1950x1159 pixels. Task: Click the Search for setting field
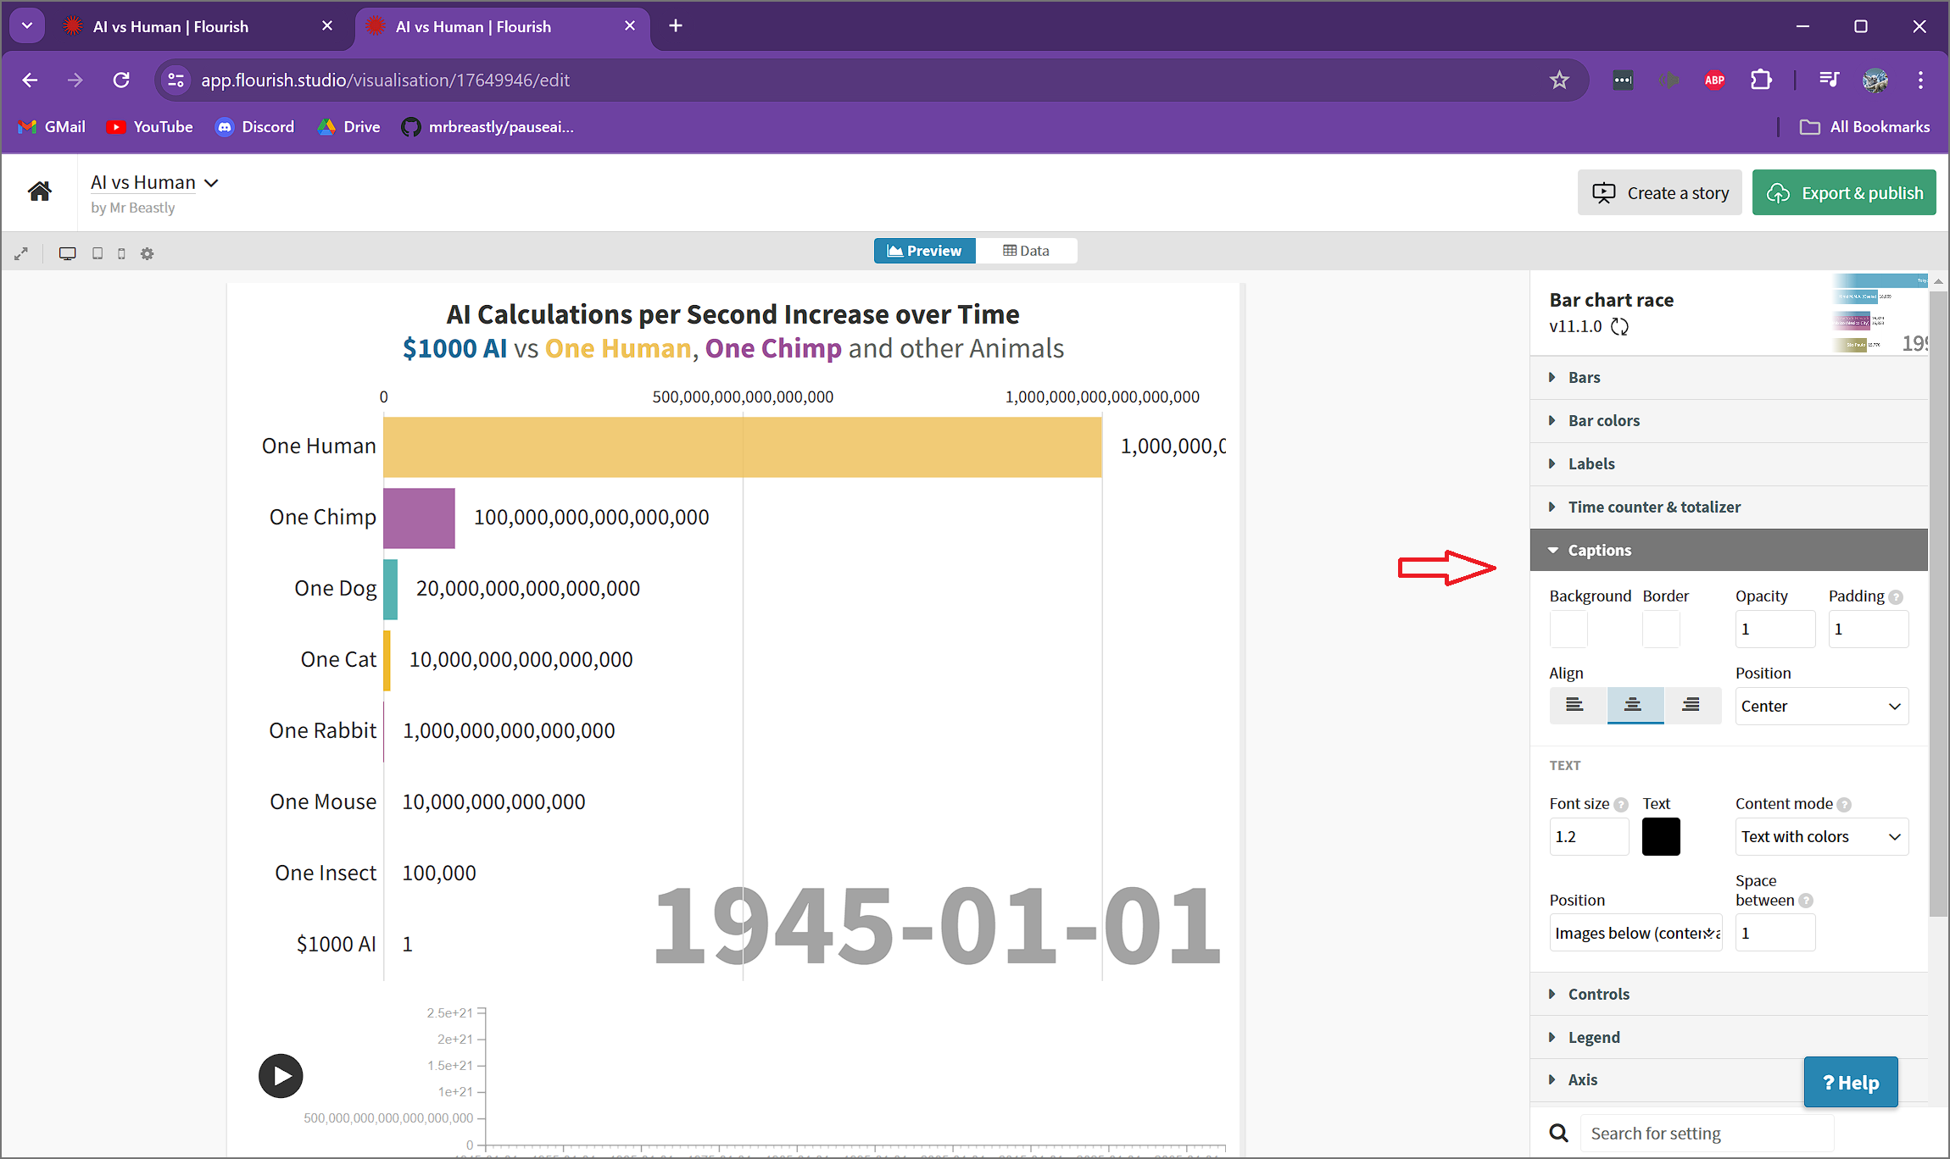click(x=1704, y=1133)
